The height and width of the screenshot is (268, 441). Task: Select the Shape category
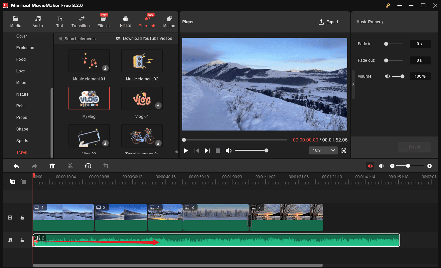point(22,129)
